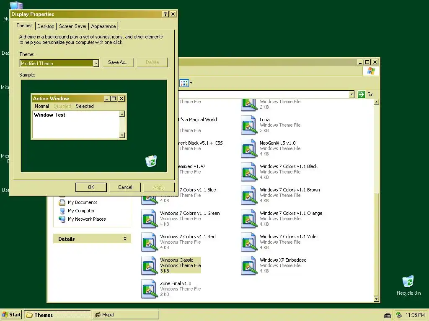429x321 pixels.
Task: Click the scroll down arrow in Themes window
Action: (377, 299)
